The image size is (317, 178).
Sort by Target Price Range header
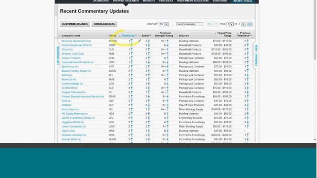tap(224, 34)
